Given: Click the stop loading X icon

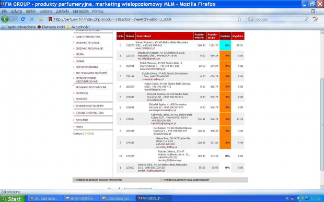Looking at the screenshot, I should tap(32, 19).
